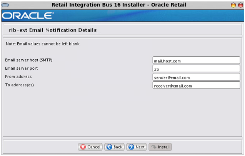Click the 'From address' label
The height and width of the screenshot is (156, 245).
(x=18, y=77)
